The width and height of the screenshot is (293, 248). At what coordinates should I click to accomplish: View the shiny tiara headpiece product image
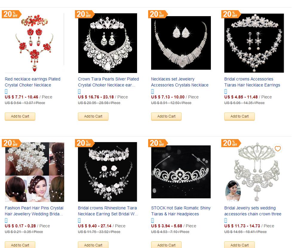[x=181, y=172]
